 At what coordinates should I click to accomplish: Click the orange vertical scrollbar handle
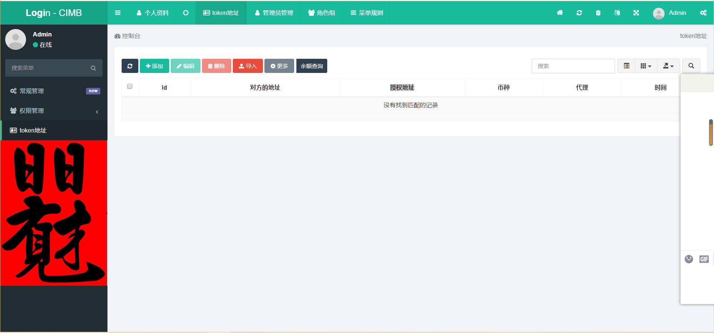pyautogui.click(x=711, y=132)
